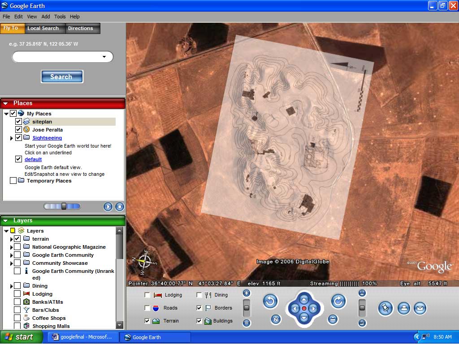Image resolution: width=459 pixels, height=344 pixels.
Task: Add a placemark with the pushpin button
Action: pyautogui.click(x=385, y=308)
